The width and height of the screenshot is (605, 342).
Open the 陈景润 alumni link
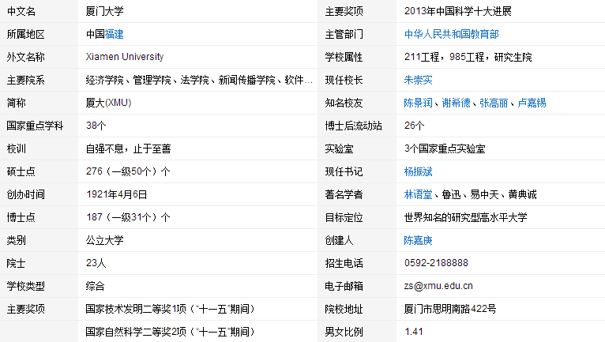click(x=418, y=103)
